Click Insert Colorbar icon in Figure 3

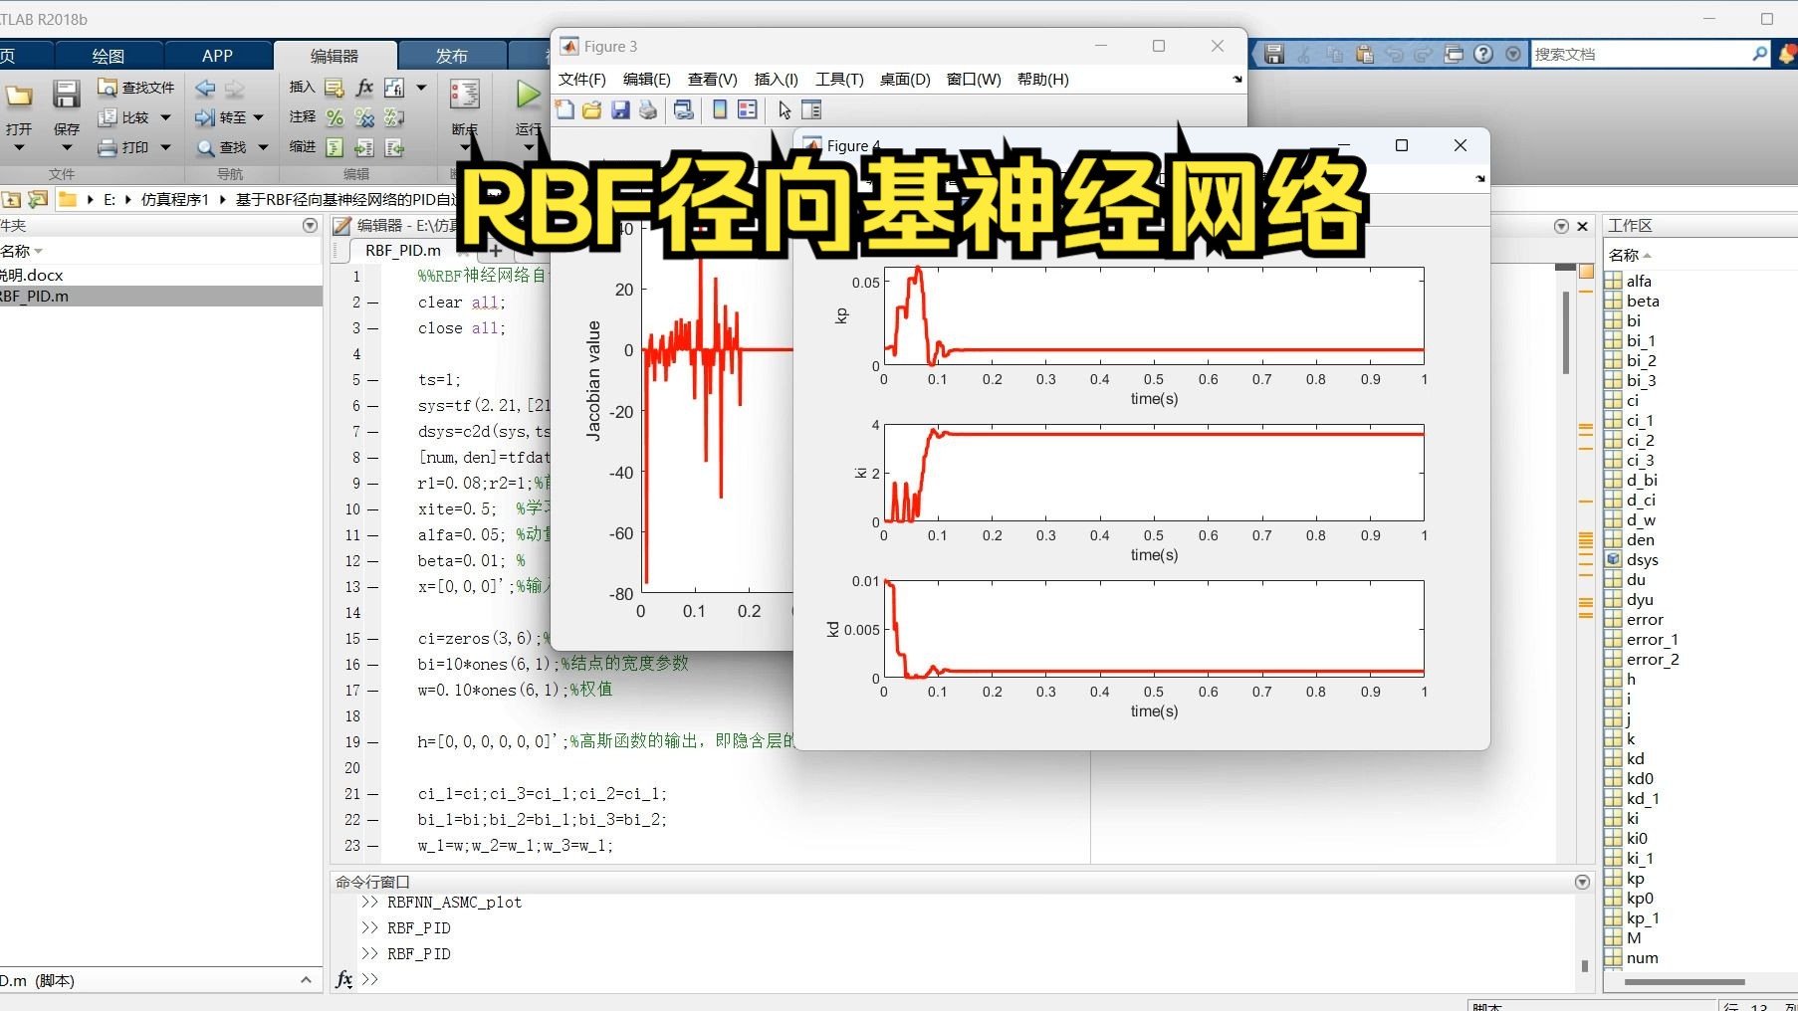pos(719,109)
